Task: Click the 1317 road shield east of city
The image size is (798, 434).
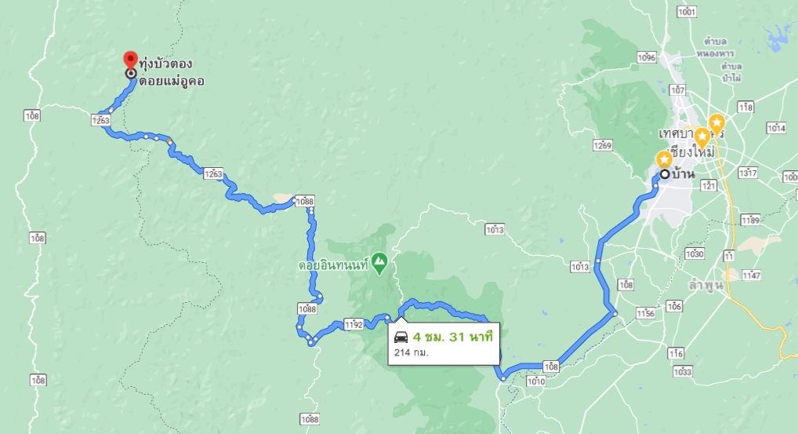Action: (x=748, y=173)
